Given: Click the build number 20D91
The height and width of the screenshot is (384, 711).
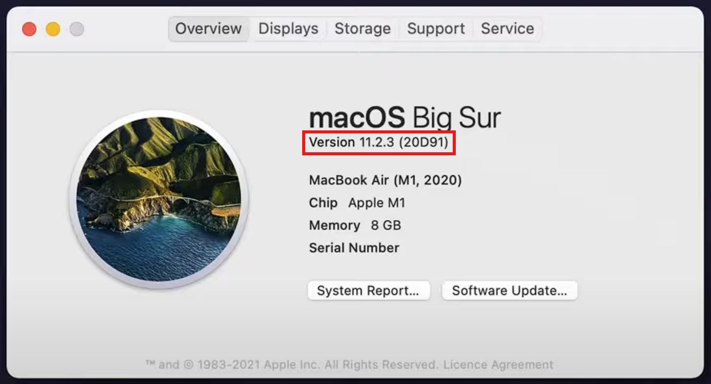Looking at the screenshot, I should 424,142.
